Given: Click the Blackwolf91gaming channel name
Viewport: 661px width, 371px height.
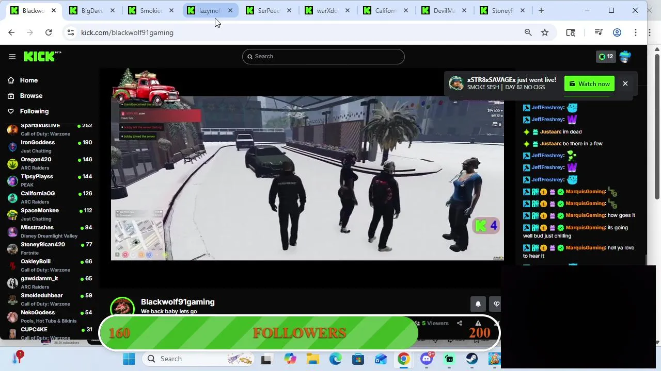Looking at the screenshot, I should tap(178, 302).
